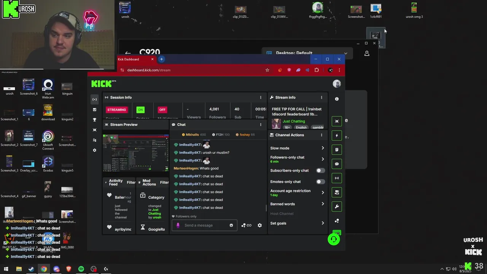Open chat settings gear beside message box
Image resolution: width=487 pixels, height=274 pixels.
(259, 225)
